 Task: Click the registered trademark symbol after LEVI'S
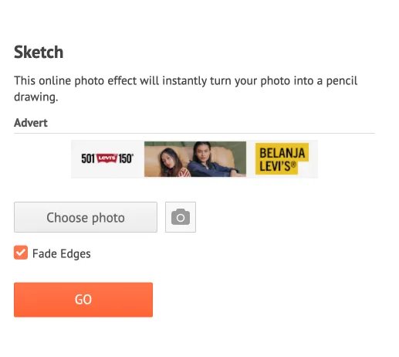(x=293, y=164)
